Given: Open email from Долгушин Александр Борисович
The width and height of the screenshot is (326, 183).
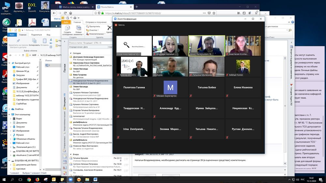Looking at the screenshot, I should tap(91, 58).
